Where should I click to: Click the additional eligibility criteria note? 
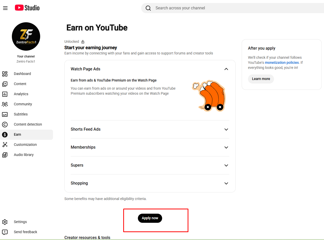pos(106,199)
